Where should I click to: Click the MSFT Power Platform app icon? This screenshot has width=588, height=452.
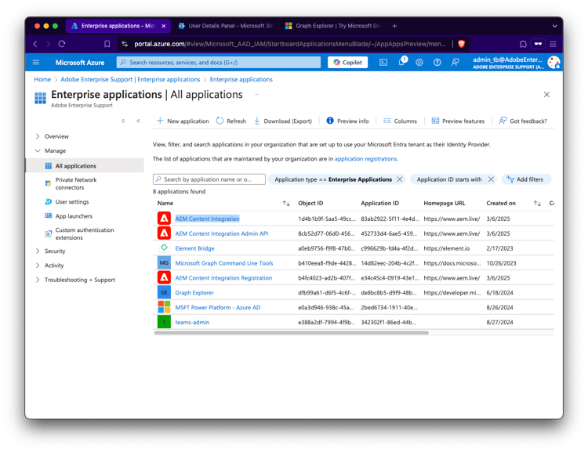tap(164, 307)
